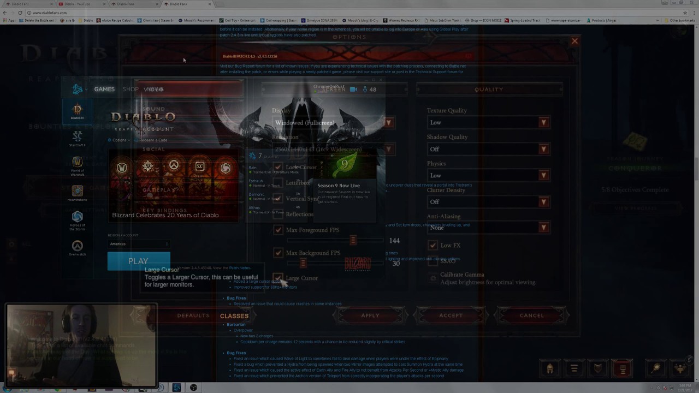The width and height of the screenshot is (699, 393).
Task: Toggle the Letterbox checkbox
Action: [278, 183]
